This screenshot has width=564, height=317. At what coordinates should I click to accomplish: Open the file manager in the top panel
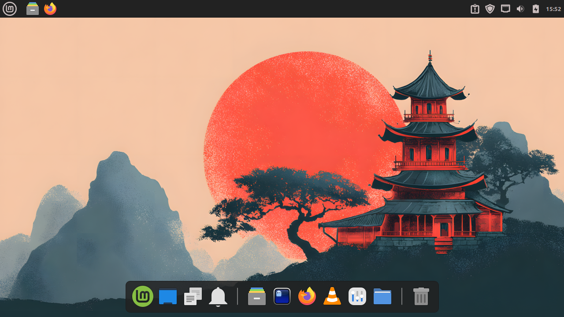32,8
